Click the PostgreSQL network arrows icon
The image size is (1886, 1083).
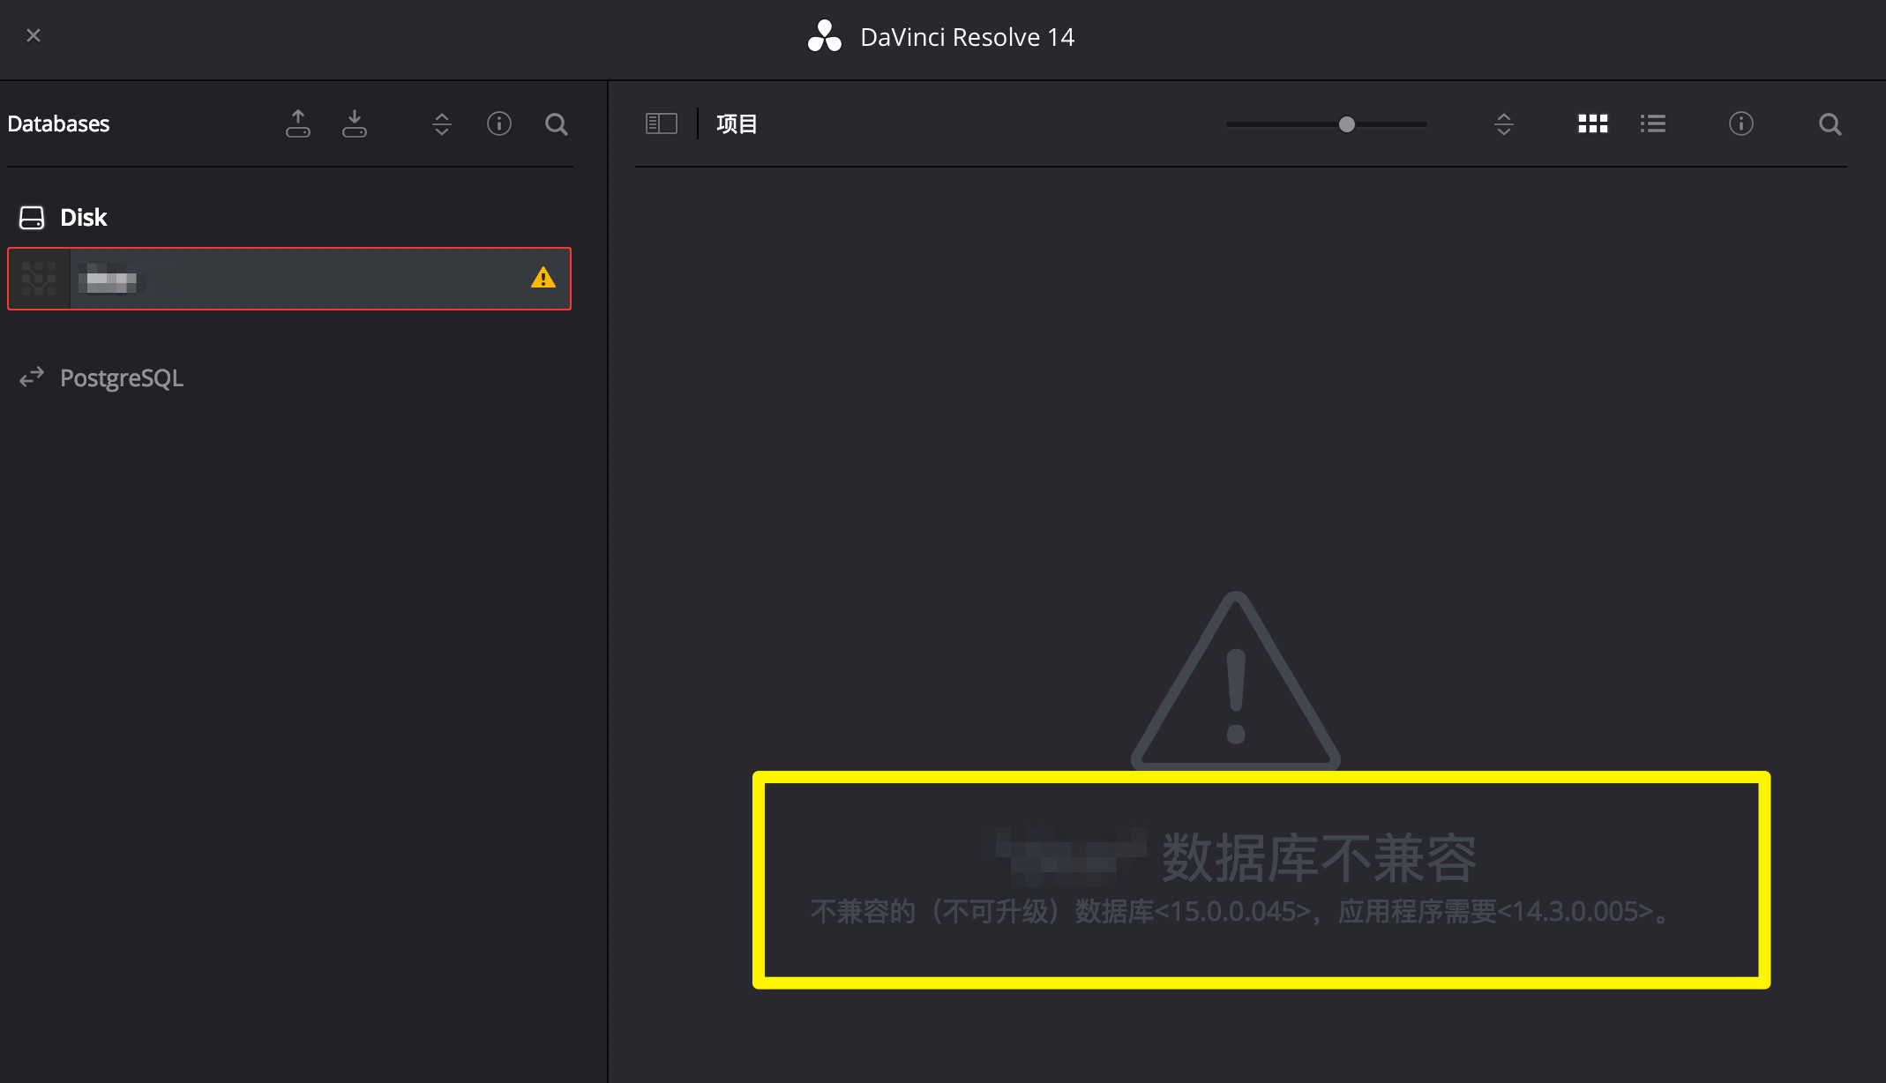click(x=32, y=377)
